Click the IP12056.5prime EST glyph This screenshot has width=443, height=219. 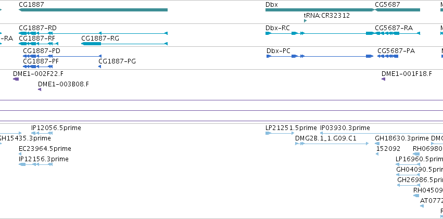[42, 133]
